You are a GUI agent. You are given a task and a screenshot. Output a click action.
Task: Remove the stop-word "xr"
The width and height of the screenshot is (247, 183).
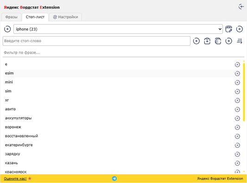point(237,101)
